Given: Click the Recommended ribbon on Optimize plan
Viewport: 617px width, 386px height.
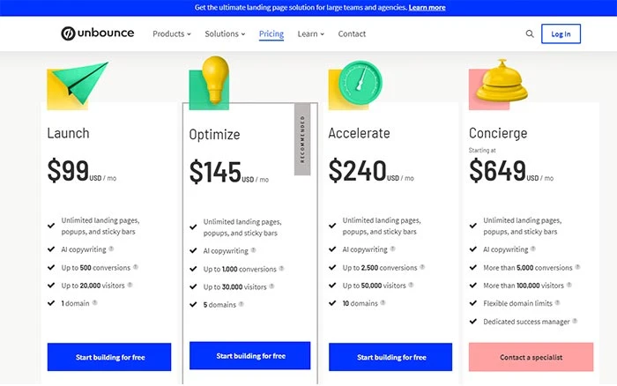Looking at the screenshot, I should [x=302, y=138].
